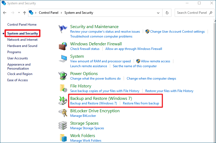The width and height of the screenshot is (216, 143).
Task: Click the Power Options battery icon
Action: pyautogui.click(x=63, y=76)
